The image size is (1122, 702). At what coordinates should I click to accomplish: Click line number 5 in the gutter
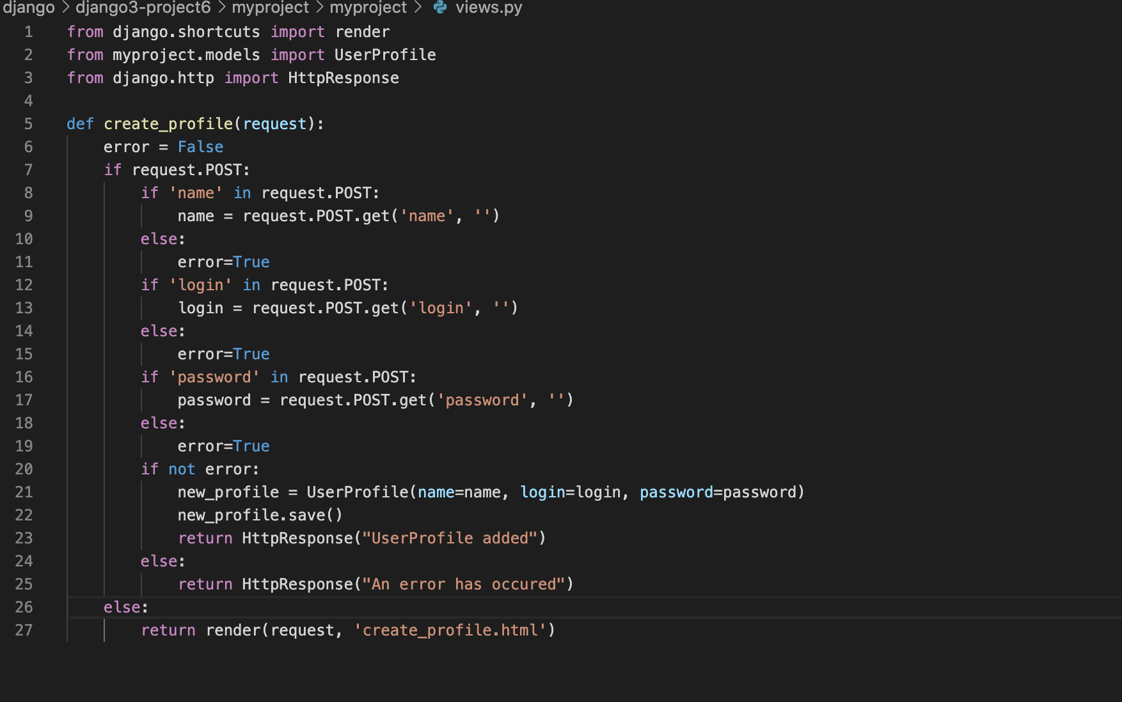(28, 124)
